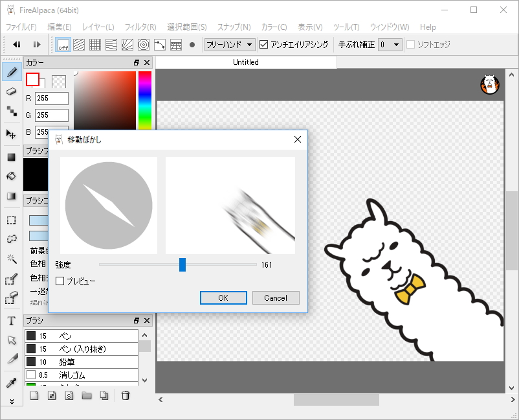
Task: Pick a hue on the rainbow bar
Action: point(145,100)
